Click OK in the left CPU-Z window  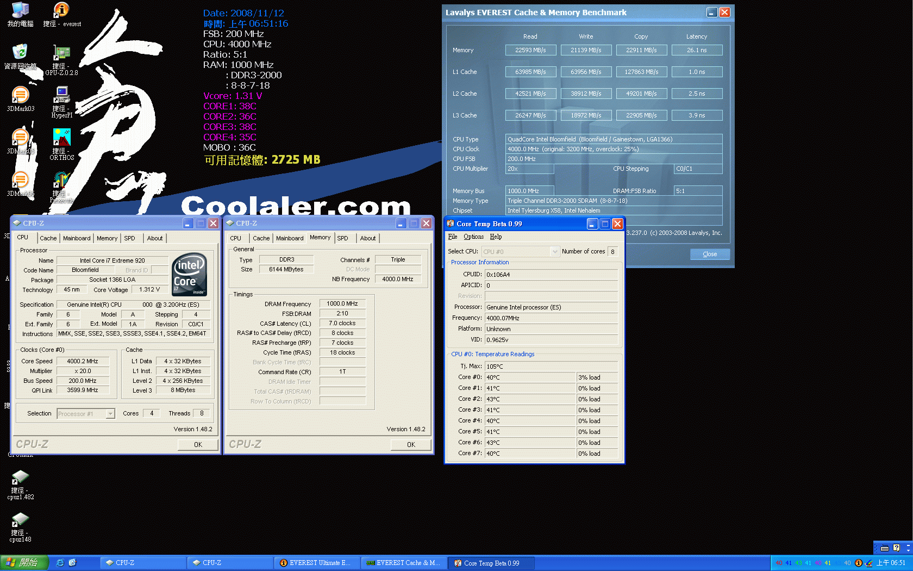coord(198,445)
